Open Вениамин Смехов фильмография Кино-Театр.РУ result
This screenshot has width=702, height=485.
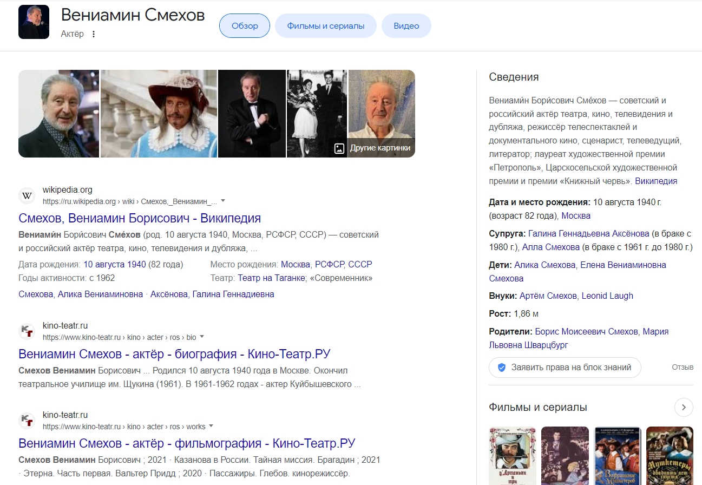coord(187,443)
